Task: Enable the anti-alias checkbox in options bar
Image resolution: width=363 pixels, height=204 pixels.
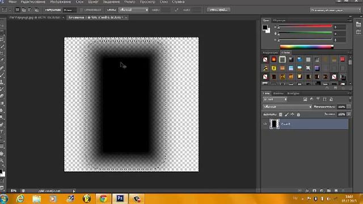Action: click(82, 10)
